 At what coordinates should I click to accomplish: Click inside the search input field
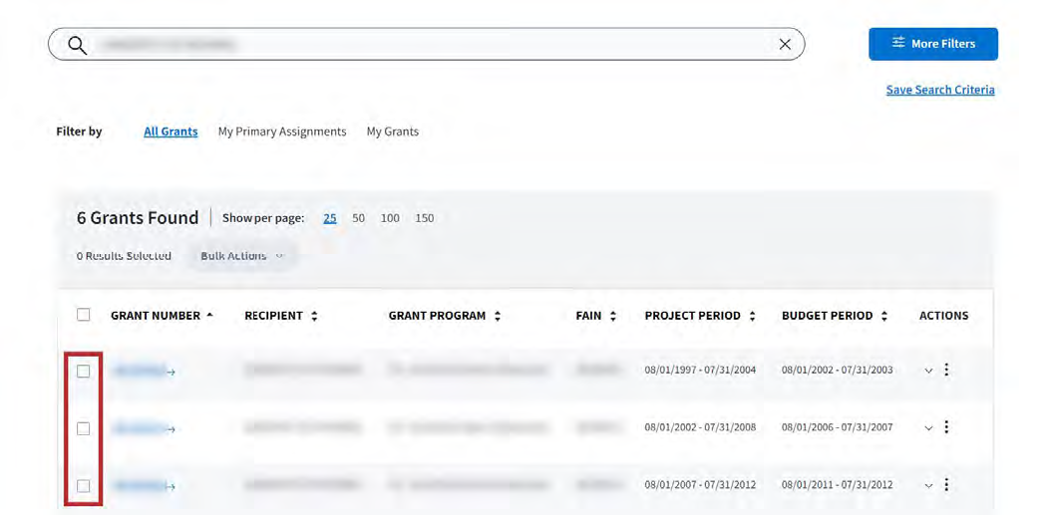(429, 45)
